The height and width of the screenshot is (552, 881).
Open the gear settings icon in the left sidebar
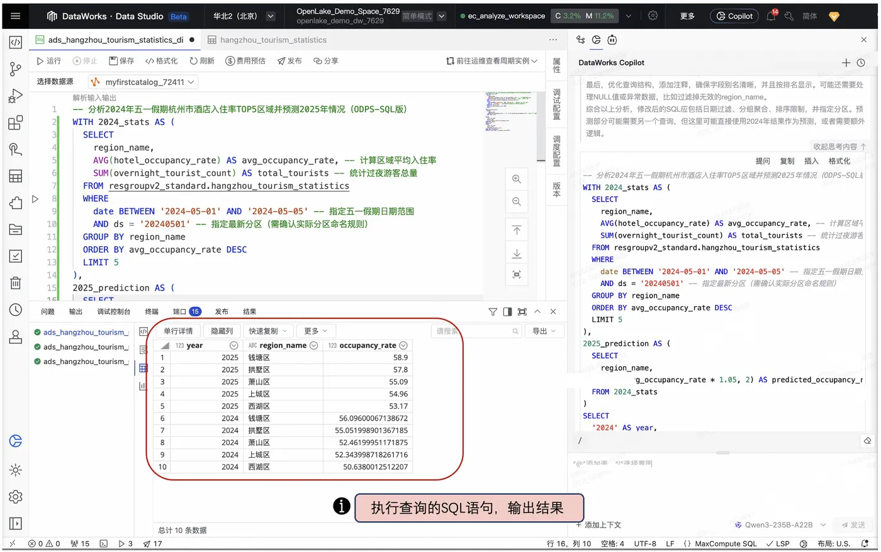[x=16, y=497]
